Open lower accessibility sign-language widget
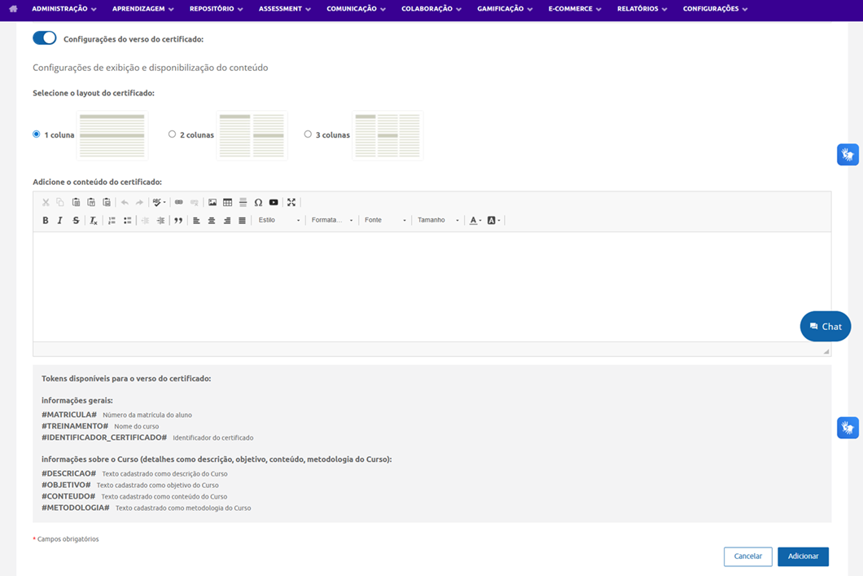This screenshot has width=863, height=576. pyautogui.click(x=848, y=428)
